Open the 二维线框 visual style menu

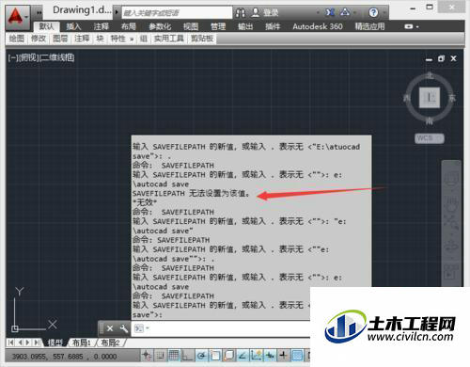point(57,57)
